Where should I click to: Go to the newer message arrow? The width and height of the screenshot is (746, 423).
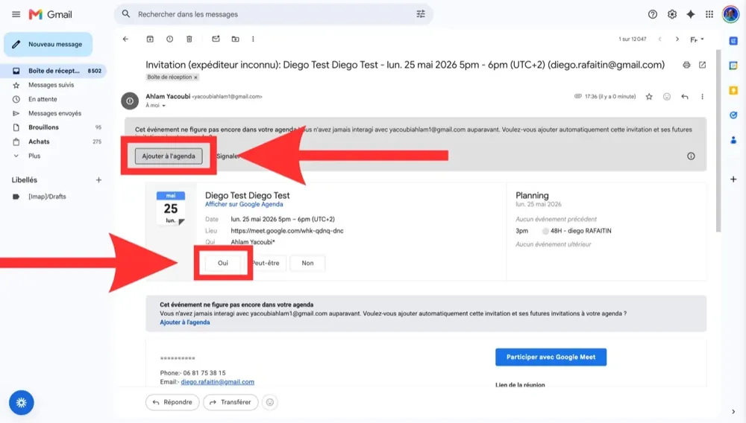660,39
